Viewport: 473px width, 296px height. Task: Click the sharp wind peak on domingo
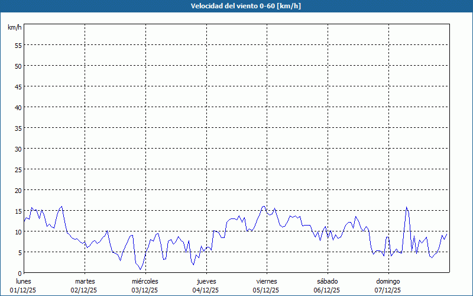point(406,208)
